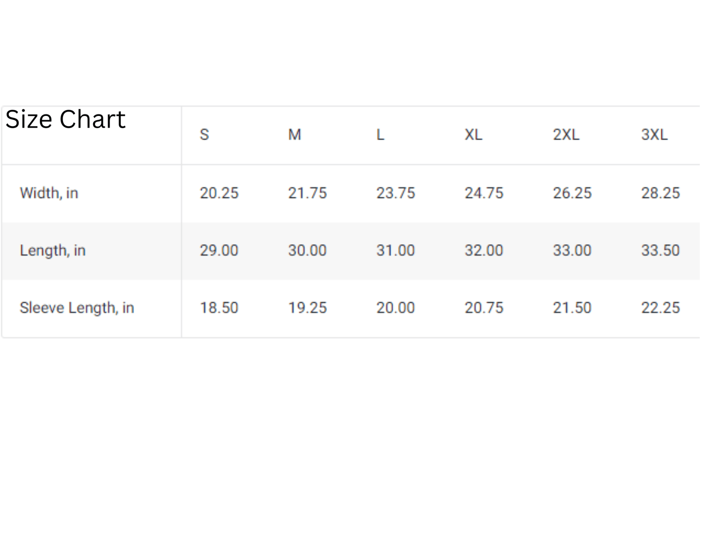Choose the XL size column header

(473, 134)
